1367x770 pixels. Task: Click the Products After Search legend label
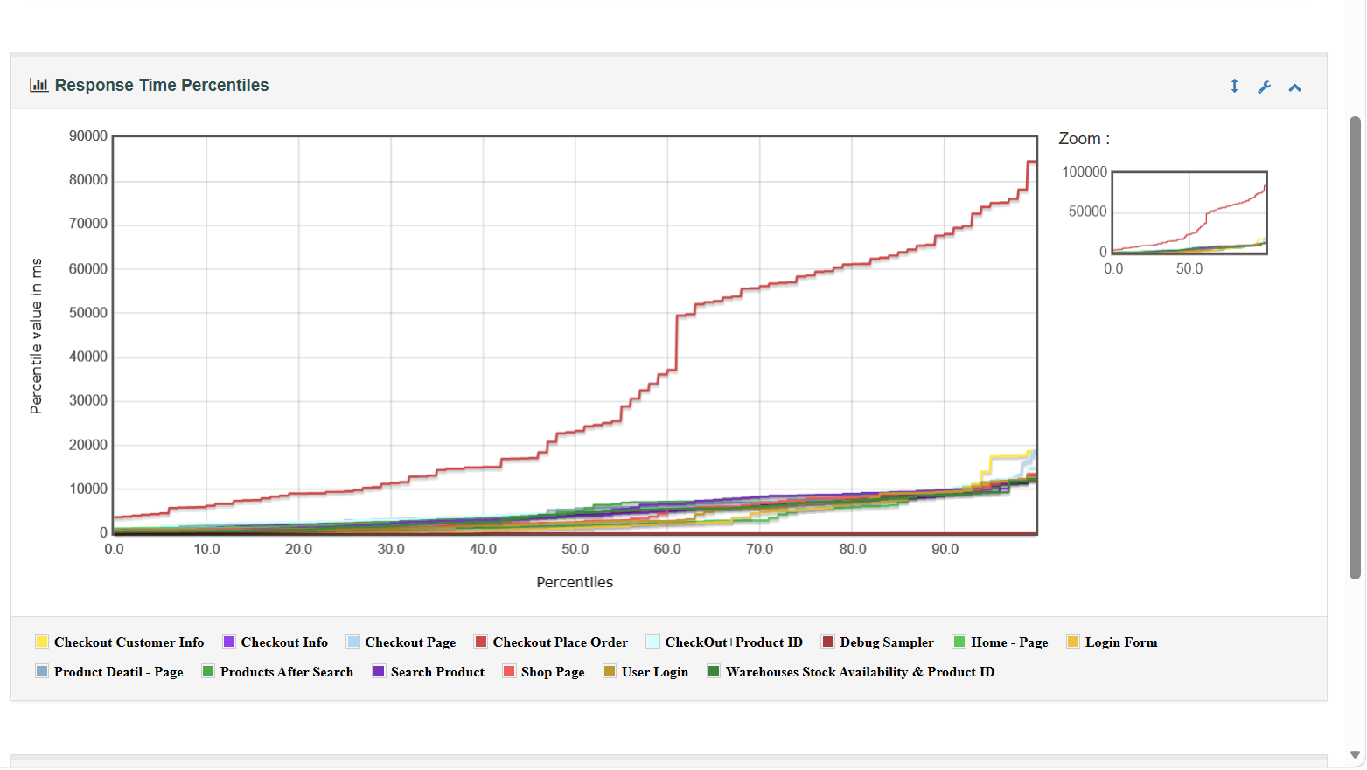coord(287,672)
